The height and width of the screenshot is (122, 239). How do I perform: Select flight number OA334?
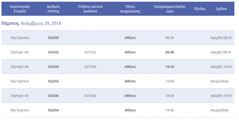(x=53, y=67)
